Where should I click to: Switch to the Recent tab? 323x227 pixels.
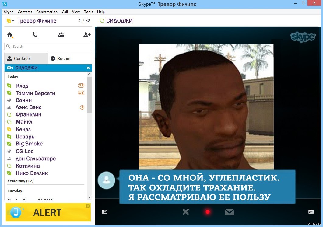point(70,58)
